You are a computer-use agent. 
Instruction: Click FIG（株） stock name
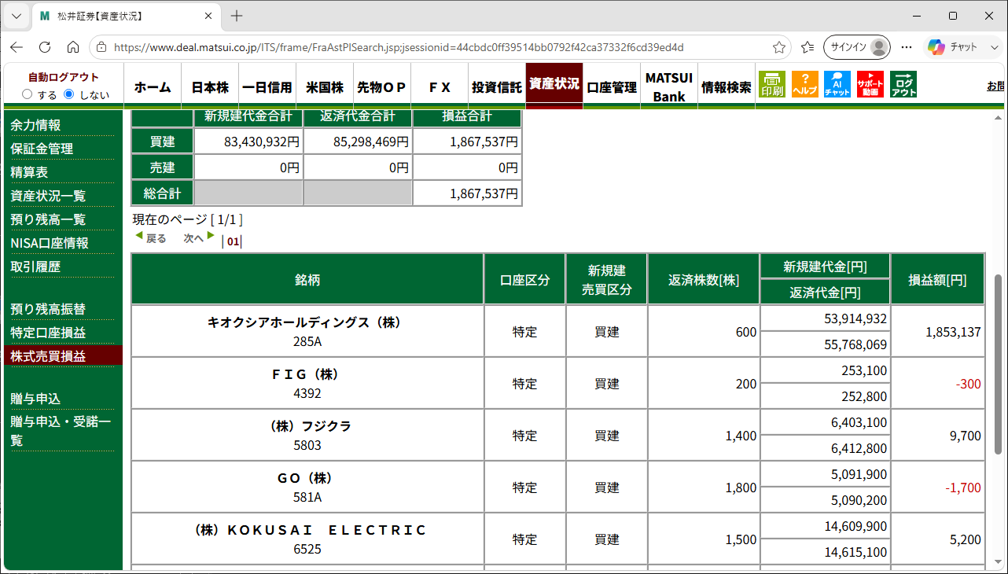tap(307, 374)
